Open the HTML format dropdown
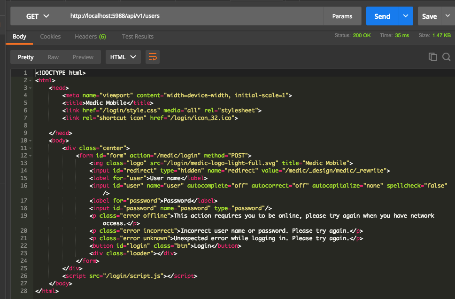The height and width of the screenshot is (299, 455). 123,56
